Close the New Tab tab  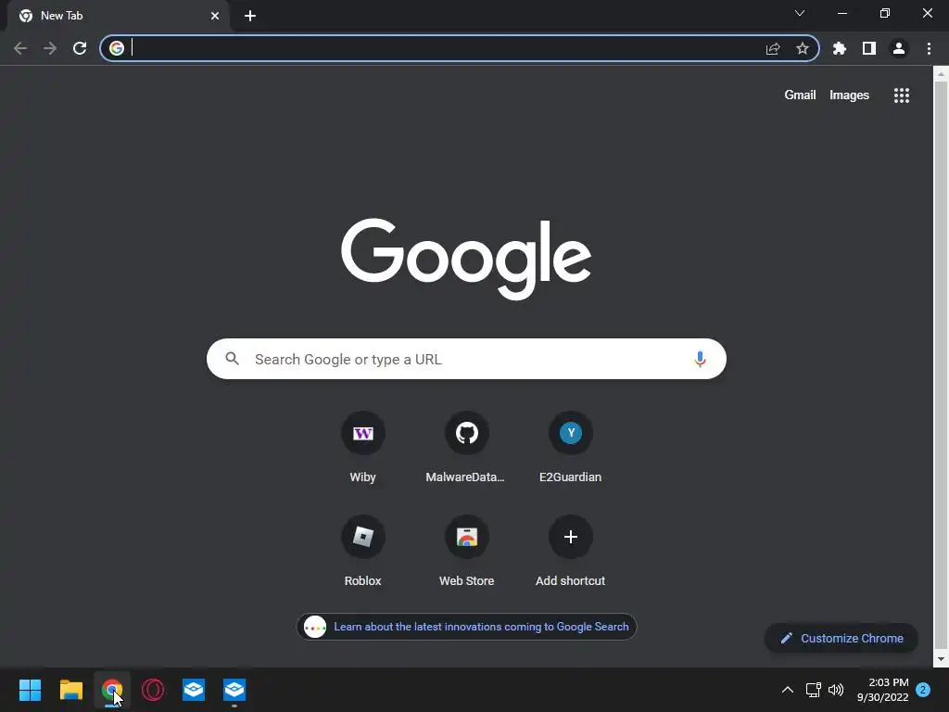pos(215,16)
